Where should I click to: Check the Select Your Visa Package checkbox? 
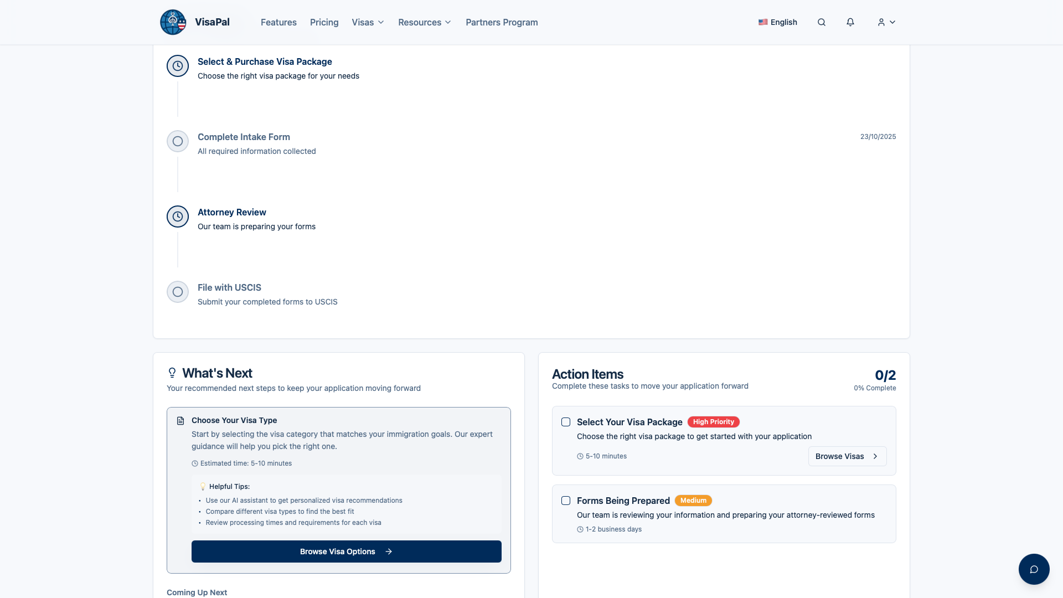[x=566, y=422]
